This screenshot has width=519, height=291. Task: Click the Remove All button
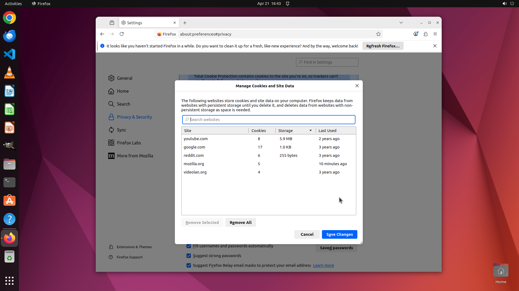click(x=240, y=223)
